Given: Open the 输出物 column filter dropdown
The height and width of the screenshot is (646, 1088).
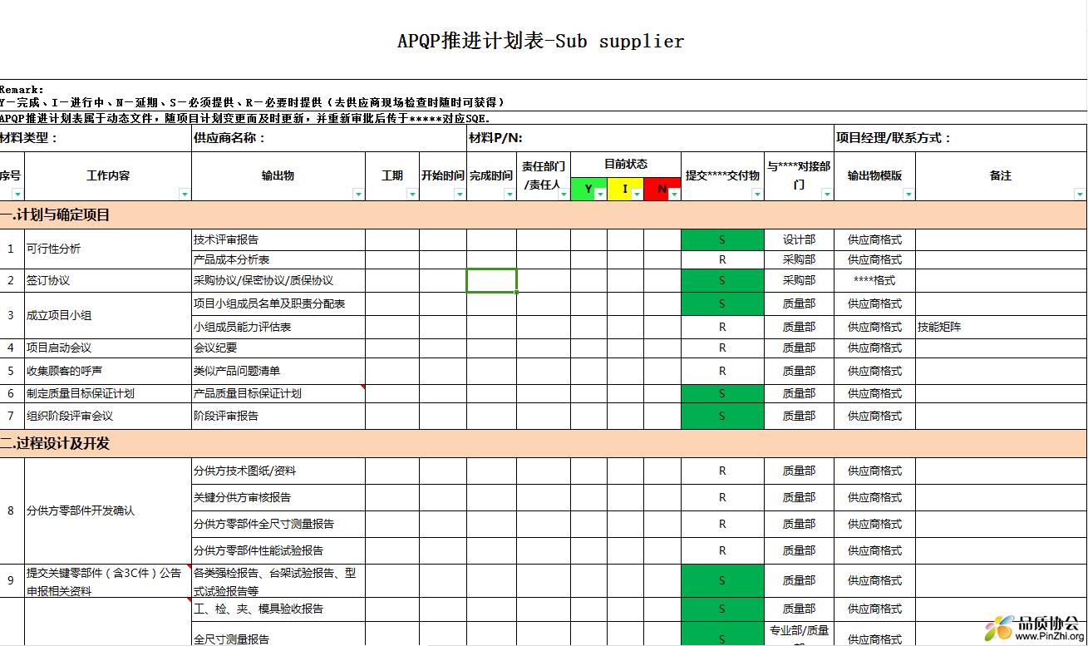Looking at the screenshot, I should pyautogui.click(x=358, y=194).
